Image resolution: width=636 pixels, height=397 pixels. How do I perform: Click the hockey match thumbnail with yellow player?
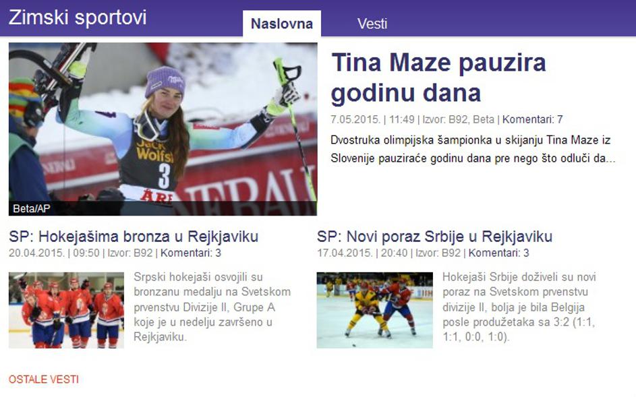pyautogui.click(x=374, y=310)
